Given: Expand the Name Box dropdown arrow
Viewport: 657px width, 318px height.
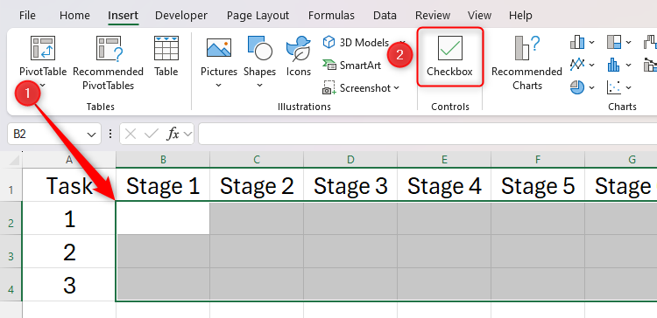Looking at the screenshot, I should 91,135.
